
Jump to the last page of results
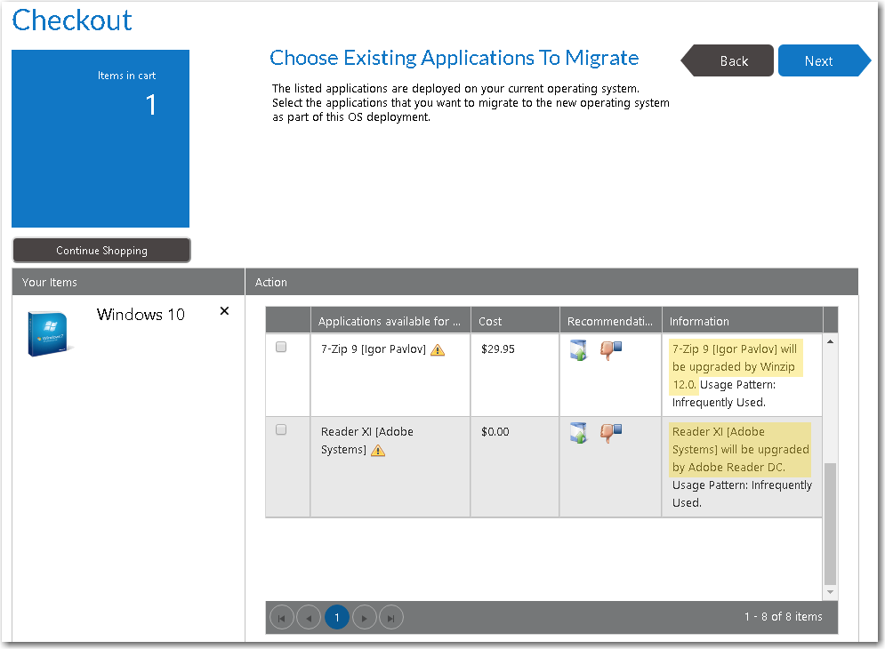[391, 617]
